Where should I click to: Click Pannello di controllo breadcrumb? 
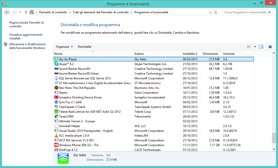[53, 12]
